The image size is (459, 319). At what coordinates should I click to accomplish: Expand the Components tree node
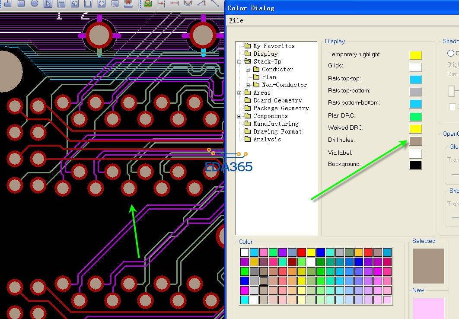point(239,116)
